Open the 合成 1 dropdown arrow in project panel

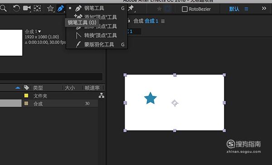click(39, 32)
